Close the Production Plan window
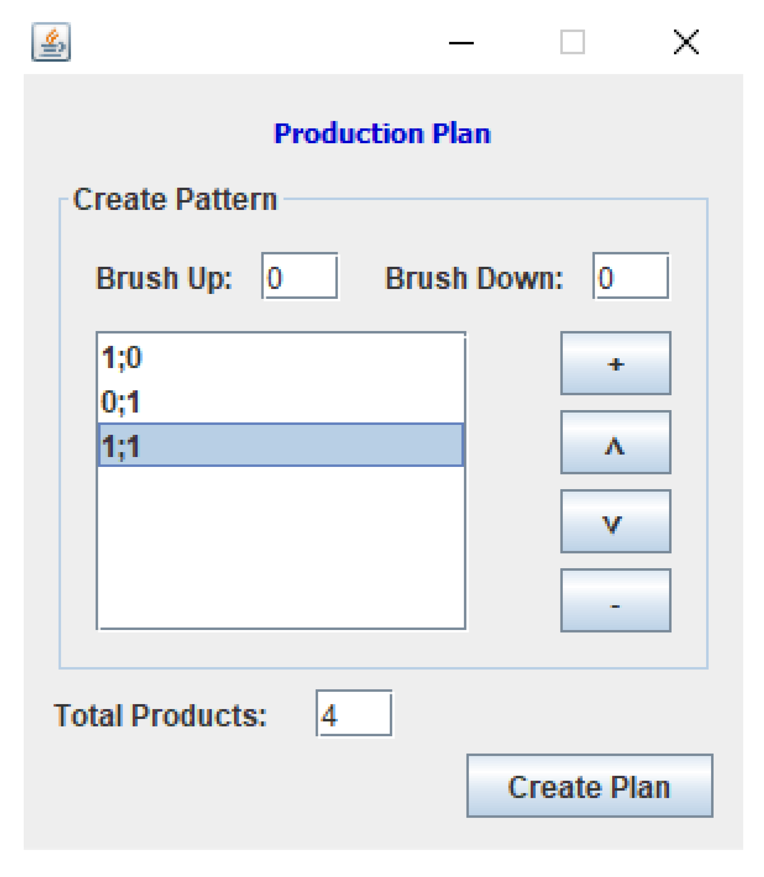This screenshot has height=877, width=764. [x=686, y=42]
